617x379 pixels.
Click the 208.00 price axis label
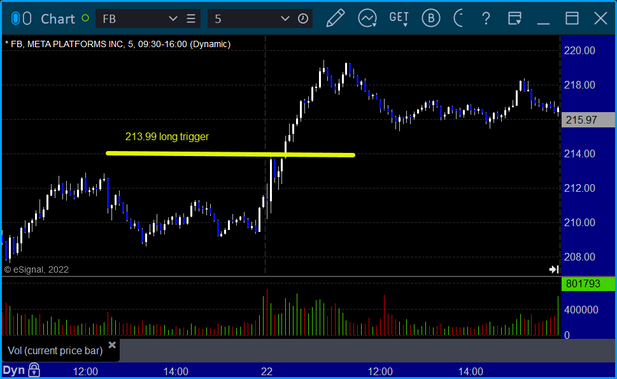pos(579,257)
